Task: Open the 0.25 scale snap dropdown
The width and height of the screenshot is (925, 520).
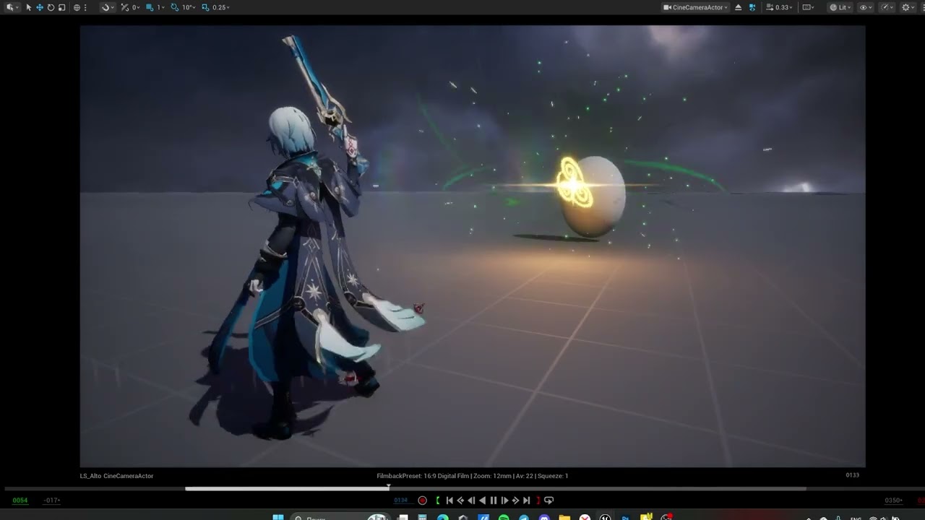Action: pos(221,7)
